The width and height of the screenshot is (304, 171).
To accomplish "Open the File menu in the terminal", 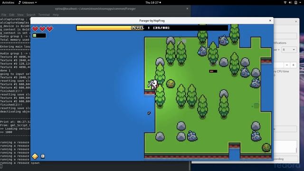I will 4,15.
